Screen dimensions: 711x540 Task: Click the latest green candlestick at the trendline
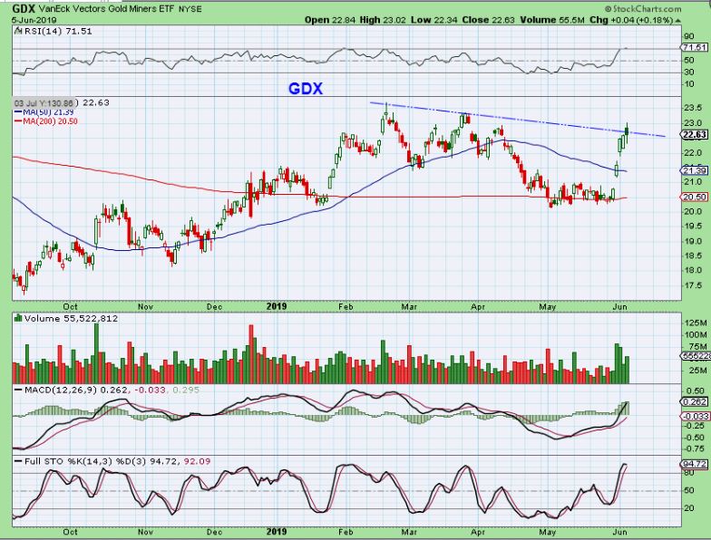click(x=627, y=132)
